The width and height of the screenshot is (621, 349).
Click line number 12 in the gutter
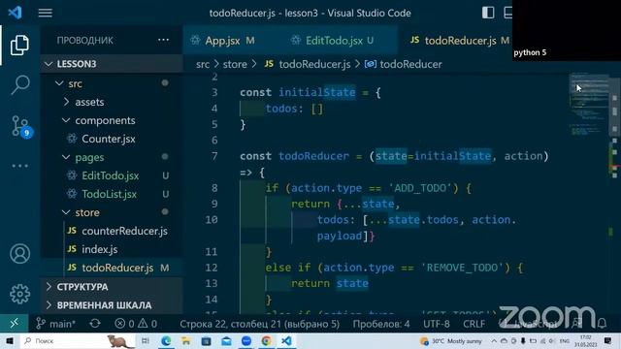212,268
